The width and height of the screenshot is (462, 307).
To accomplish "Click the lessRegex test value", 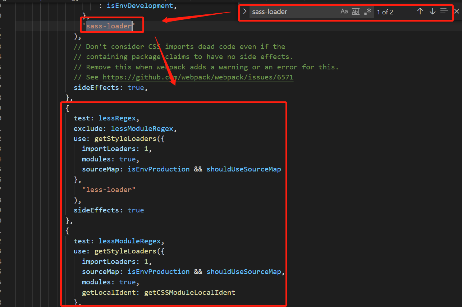I will coord(117,118).
